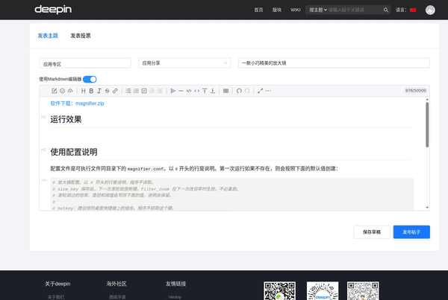The height and width of the screenshot is (300, 448).
Task: Click the upload cloud icon in toolbar
Action: [70, 91]
